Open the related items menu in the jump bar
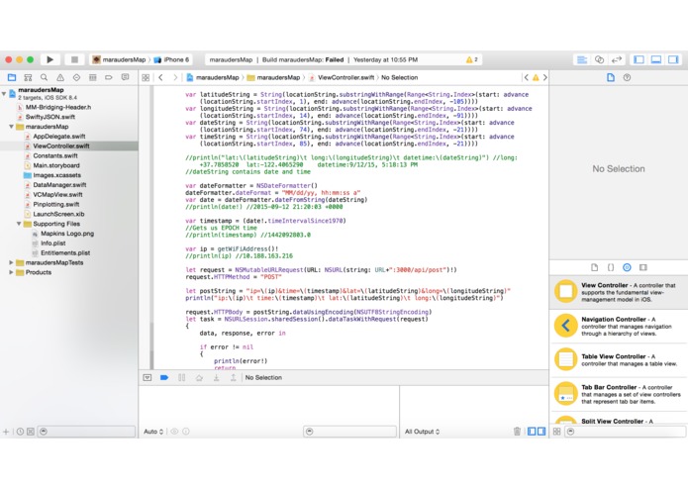The width and height of the screenshot is (688, 489). pos(146,77)
